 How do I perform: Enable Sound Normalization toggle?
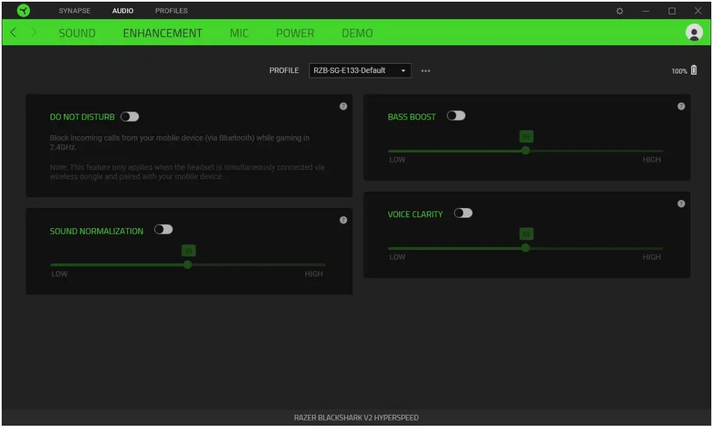tap(163, 230)
